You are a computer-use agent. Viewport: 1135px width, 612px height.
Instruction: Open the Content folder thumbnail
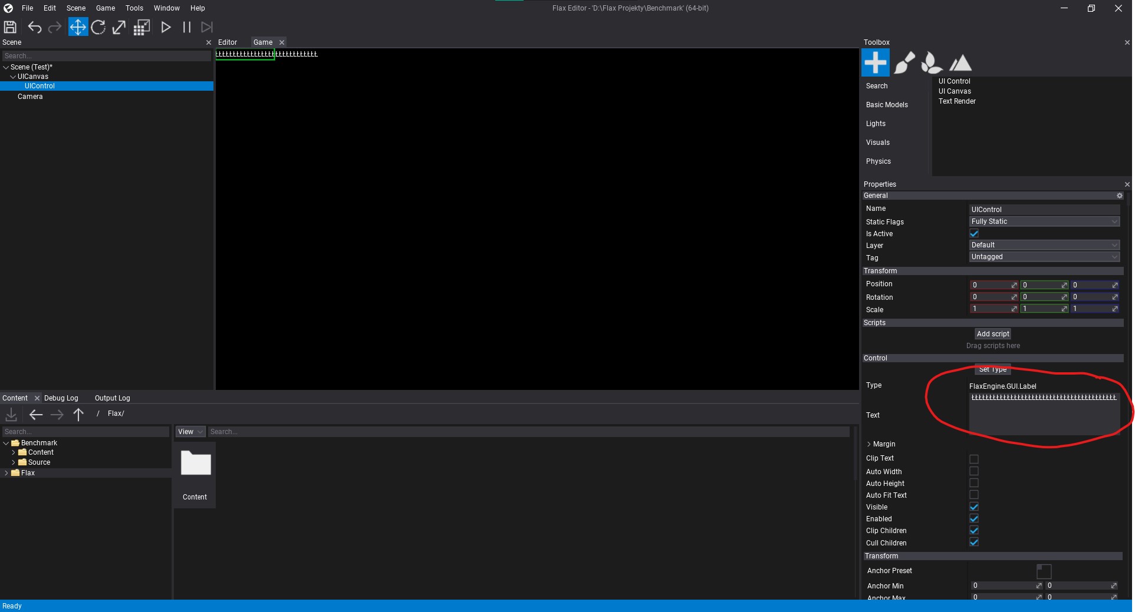point(195,464)
